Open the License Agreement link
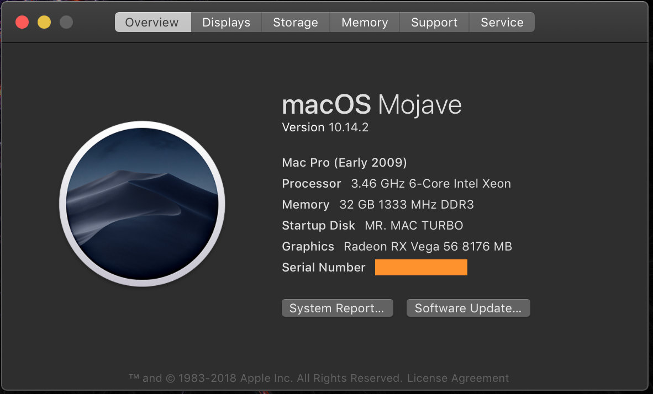The image size is (653, 394). point(458,378)
